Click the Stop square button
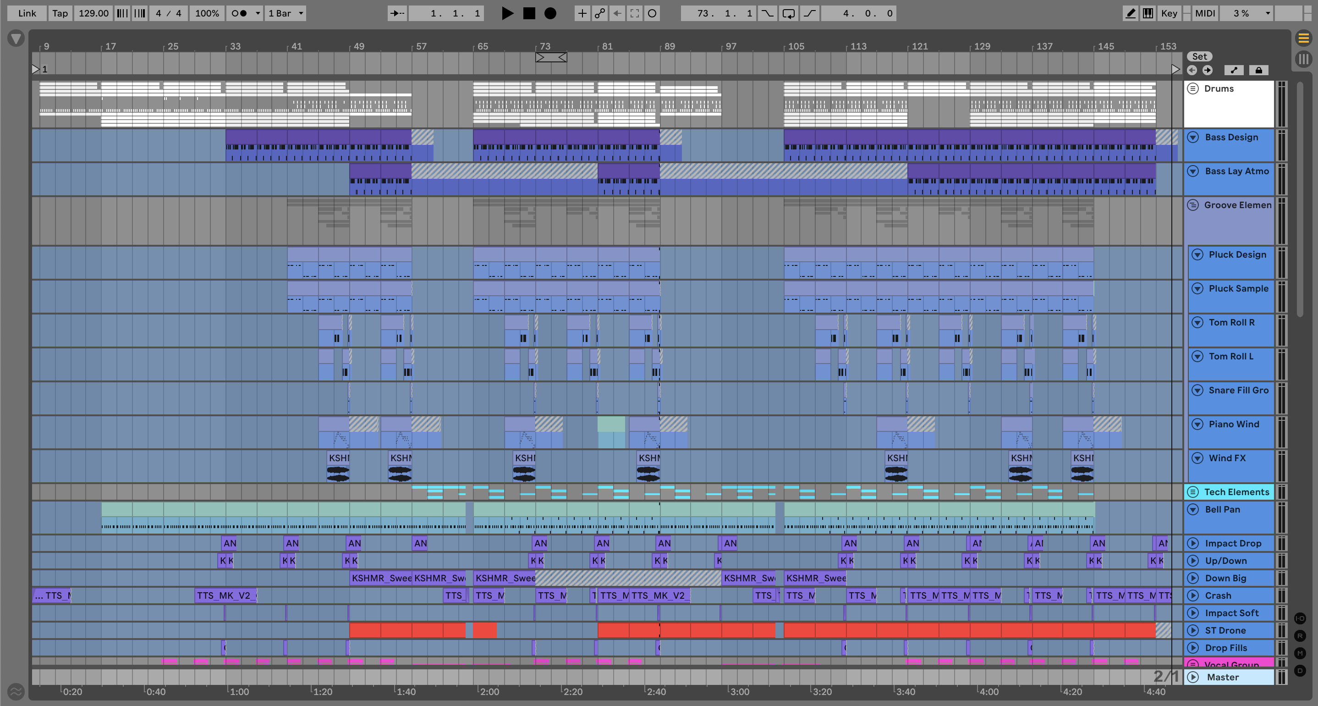Viewport: 1318px width, 706px height. click(529, 13)
